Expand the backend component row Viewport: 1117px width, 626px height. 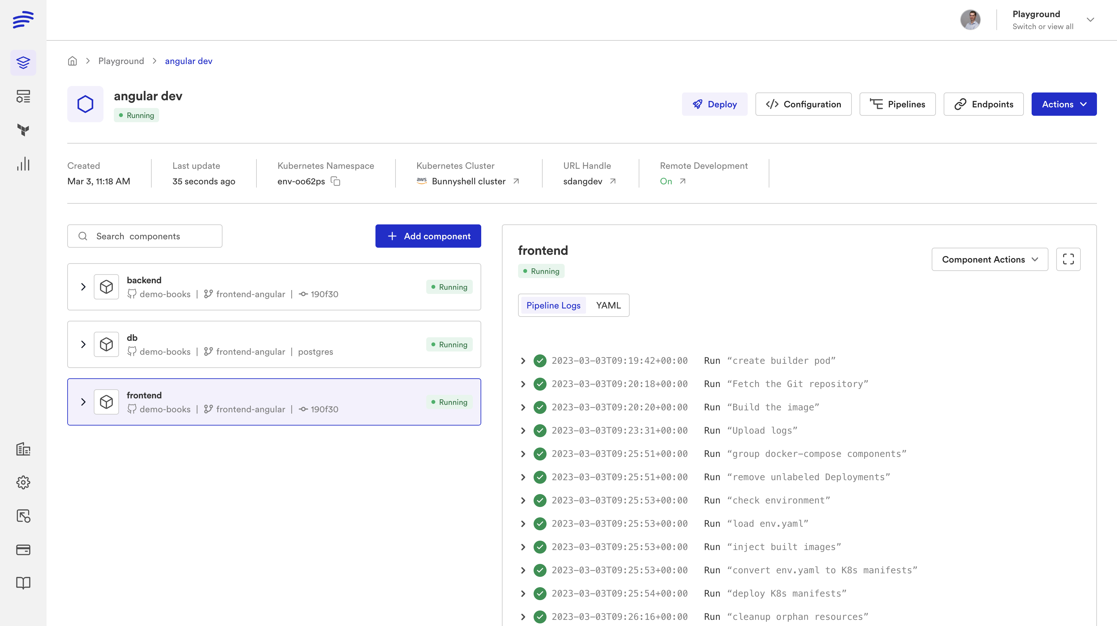pyautogui.click(x=83, y=287)
